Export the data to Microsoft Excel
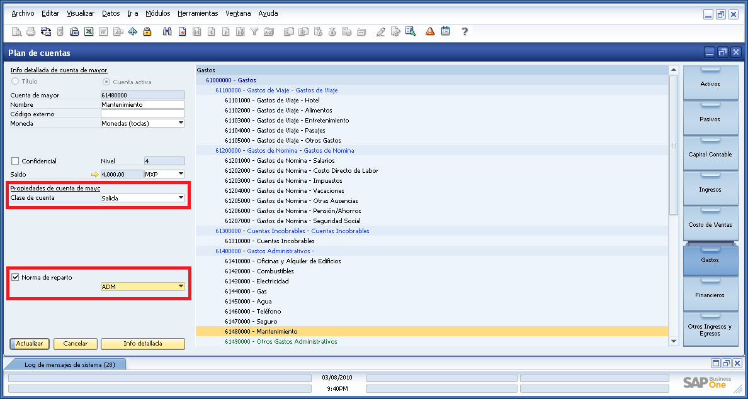This screenshot has width=748, height=399. (89, 31)
